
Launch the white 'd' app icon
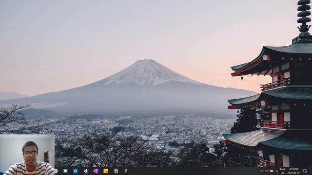[86, 171]
